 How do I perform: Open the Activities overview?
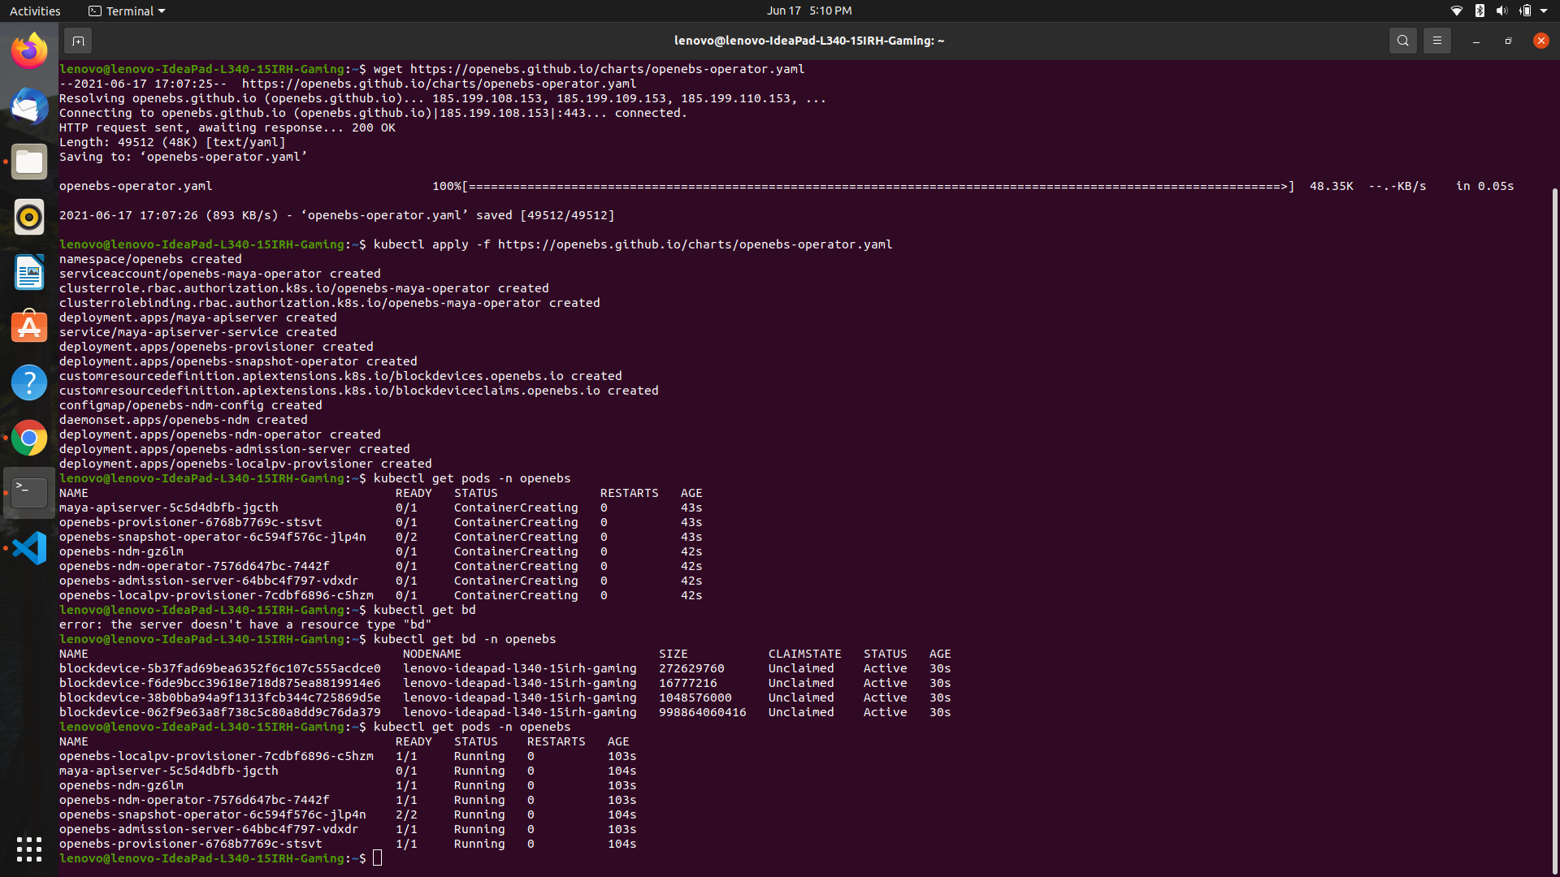[35, 11]
